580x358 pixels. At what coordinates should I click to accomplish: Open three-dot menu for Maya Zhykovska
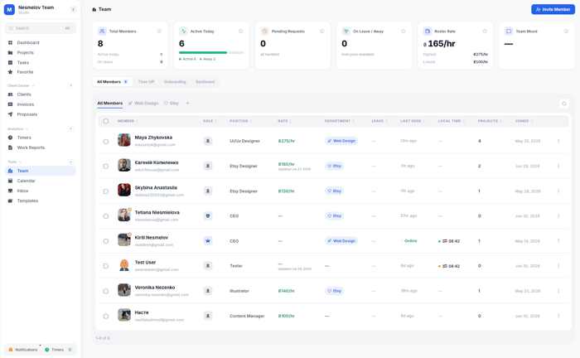point(558,141)
